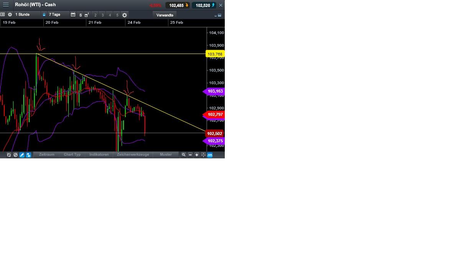The height and width of the screenshot is (267, 463).
Task: Click the save chart layout icon
Action: click(x=86, y=15)
